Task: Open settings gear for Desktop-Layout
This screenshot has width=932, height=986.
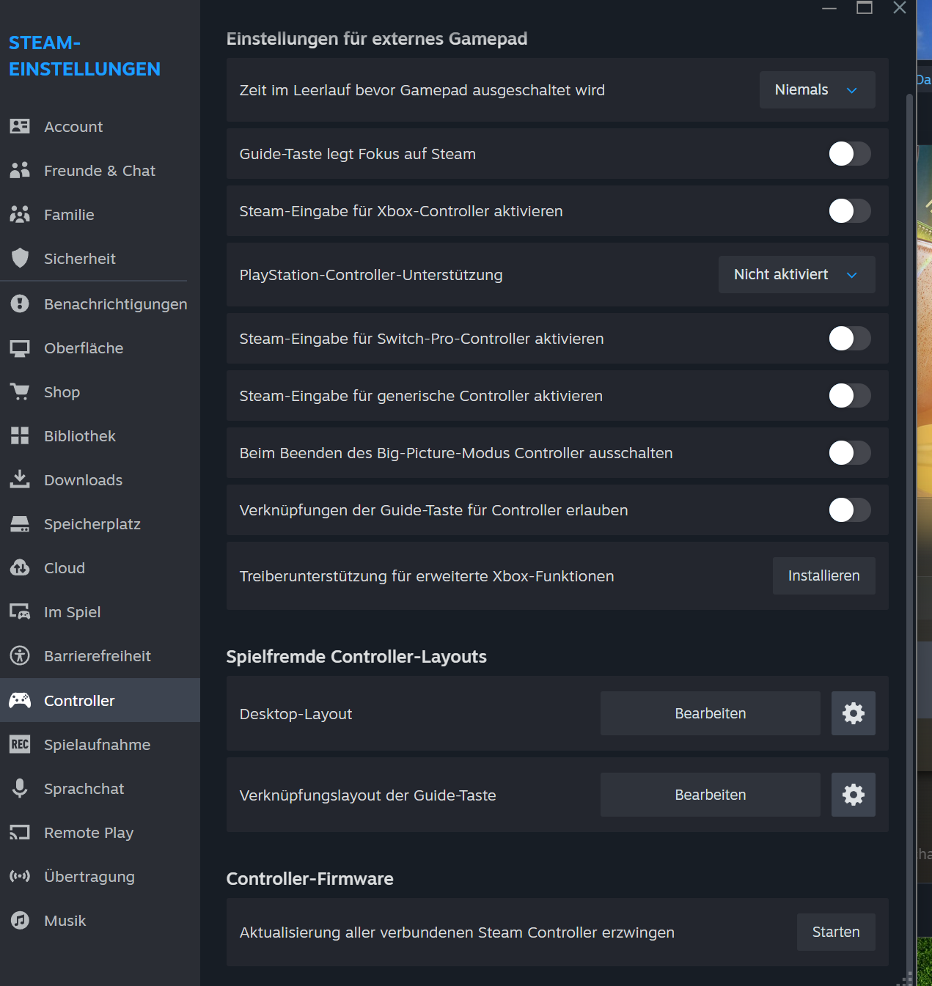Action: pyautogui.click(x=853, y=713)
